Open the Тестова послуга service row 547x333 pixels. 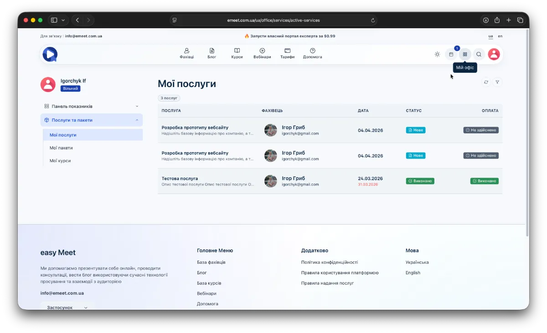coord(180,179)
